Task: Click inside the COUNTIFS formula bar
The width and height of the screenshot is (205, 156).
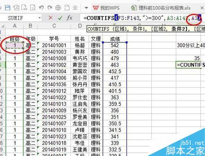Action: [142, 18]
